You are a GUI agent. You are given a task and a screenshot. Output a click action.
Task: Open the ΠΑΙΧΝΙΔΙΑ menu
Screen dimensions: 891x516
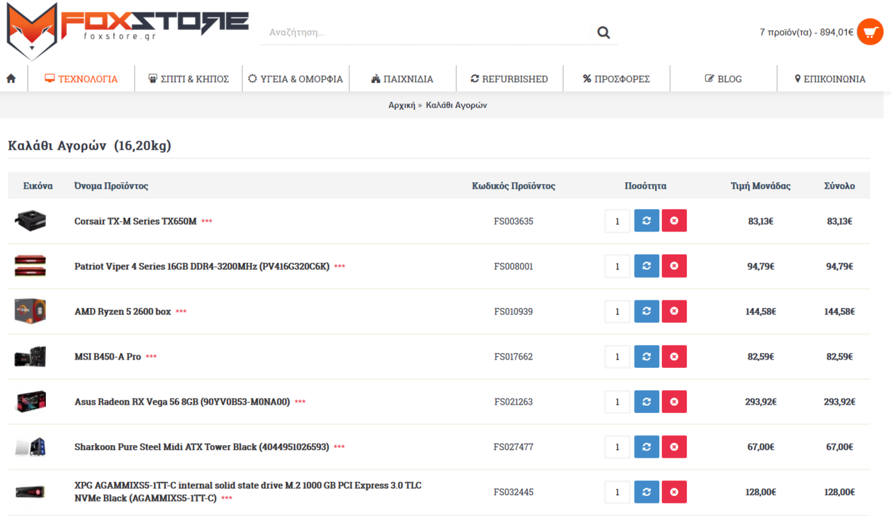402,79
